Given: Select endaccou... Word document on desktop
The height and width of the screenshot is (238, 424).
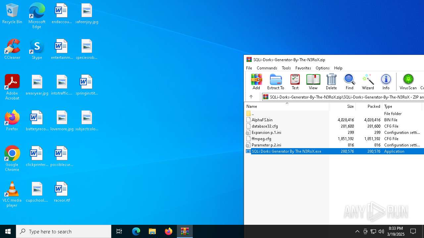Looking at the screenshot, I should pos(62,14).
